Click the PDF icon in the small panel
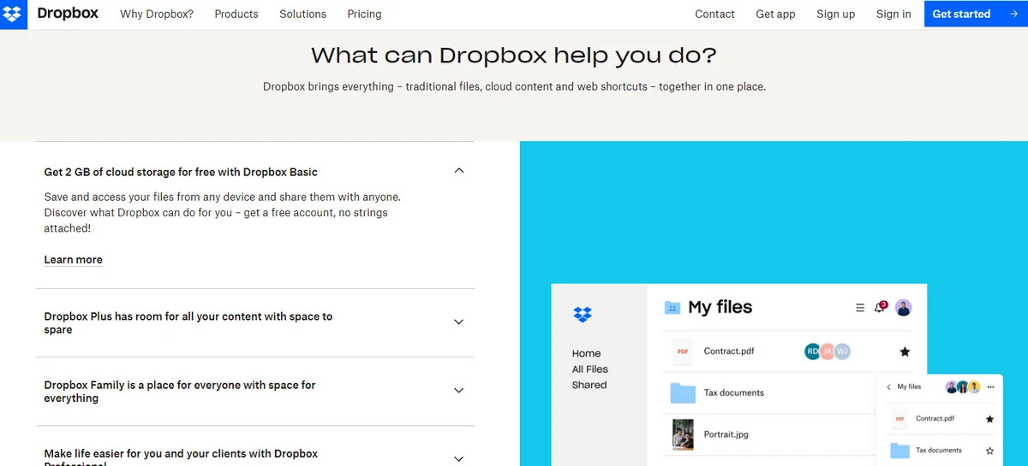 pos(899,419)
